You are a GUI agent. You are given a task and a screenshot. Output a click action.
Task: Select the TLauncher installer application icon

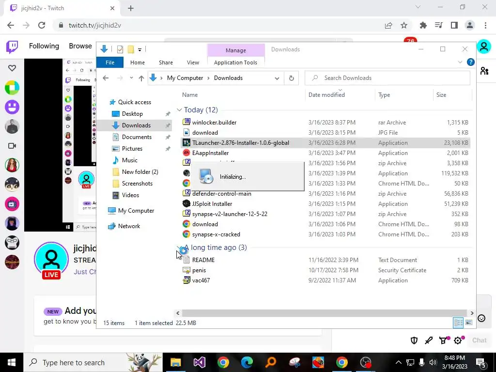[x=186, y=143]
